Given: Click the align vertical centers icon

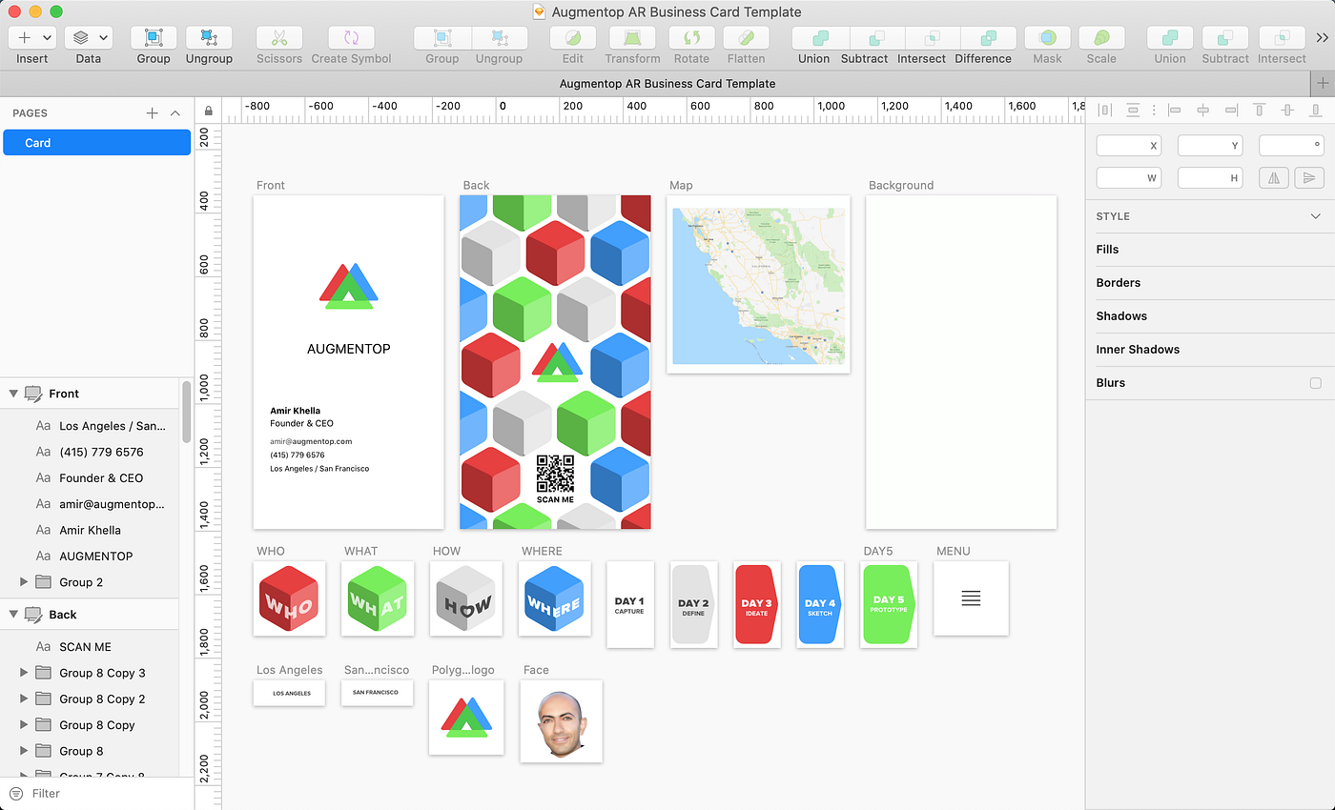Looking at the screenshot, I should coord(1288,111).
